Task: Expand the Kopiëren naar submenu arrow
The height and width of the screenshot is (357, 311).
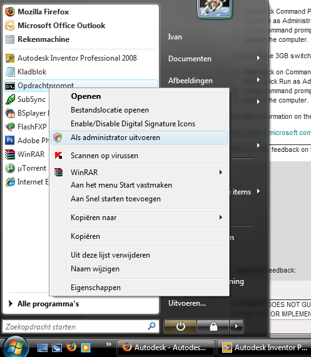Action: tap(220, 218)
